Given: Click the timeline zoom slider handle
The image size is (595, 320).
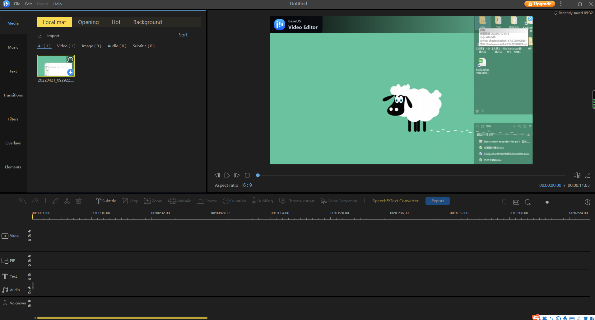Looking at the screenshot, I should tap(547, 202).
